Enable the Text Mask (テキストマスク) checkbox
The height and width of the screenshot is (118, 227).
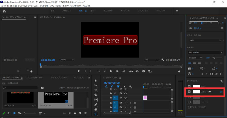(189, 107)
